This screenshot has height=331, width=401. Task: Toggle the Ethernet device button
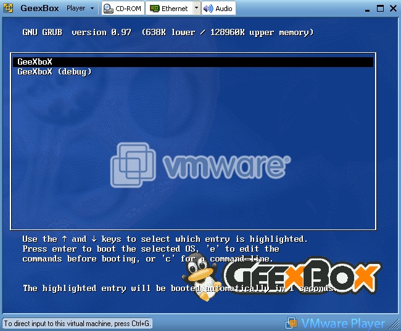[x=169, y=9]
